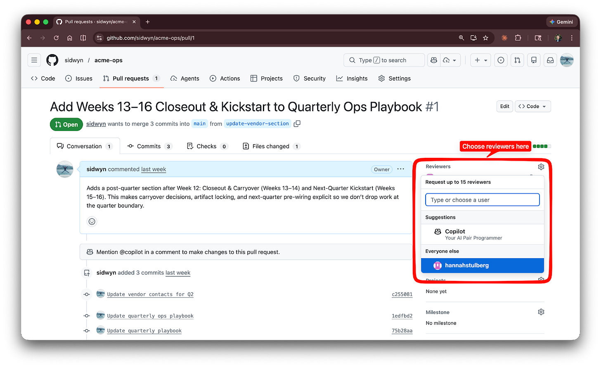Open the user profile avatar menu
The width and height of the screenshot is (601, 368).
pyautogui.click(x=567, y=60)
